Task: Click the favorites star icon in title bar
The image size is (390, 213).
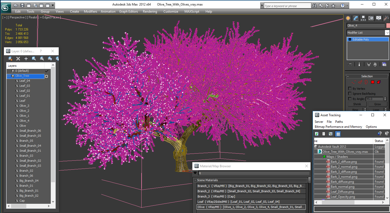Action: 333,6
